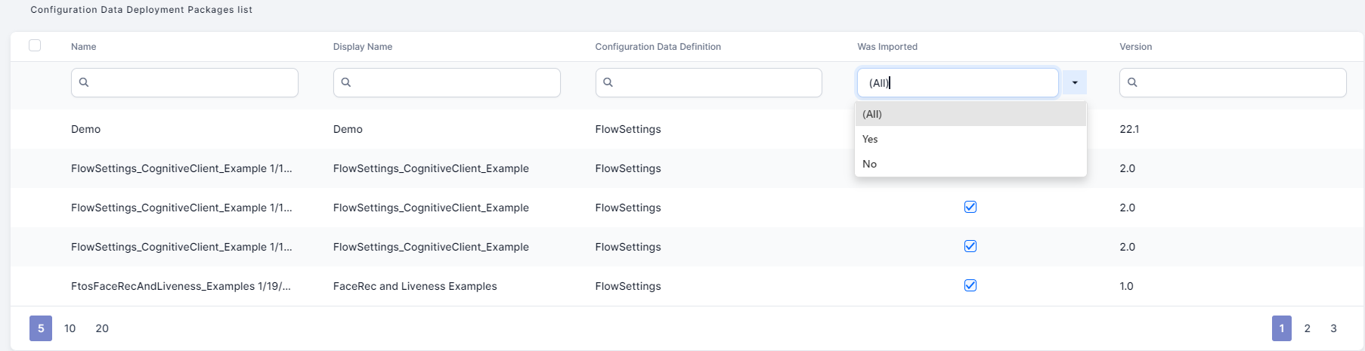Click the search icon in Version filter
This screenshot has width=1365, height=351.
[1132, 82]
